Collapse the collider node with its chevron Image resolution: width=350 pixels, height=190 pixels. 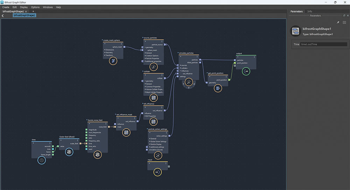pyautogui.click(x=145, y=75)
